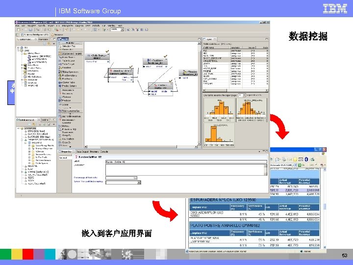Select the Business Intelligence perspective button
This screenshot has width=353, height=265.
coord(34,35)
